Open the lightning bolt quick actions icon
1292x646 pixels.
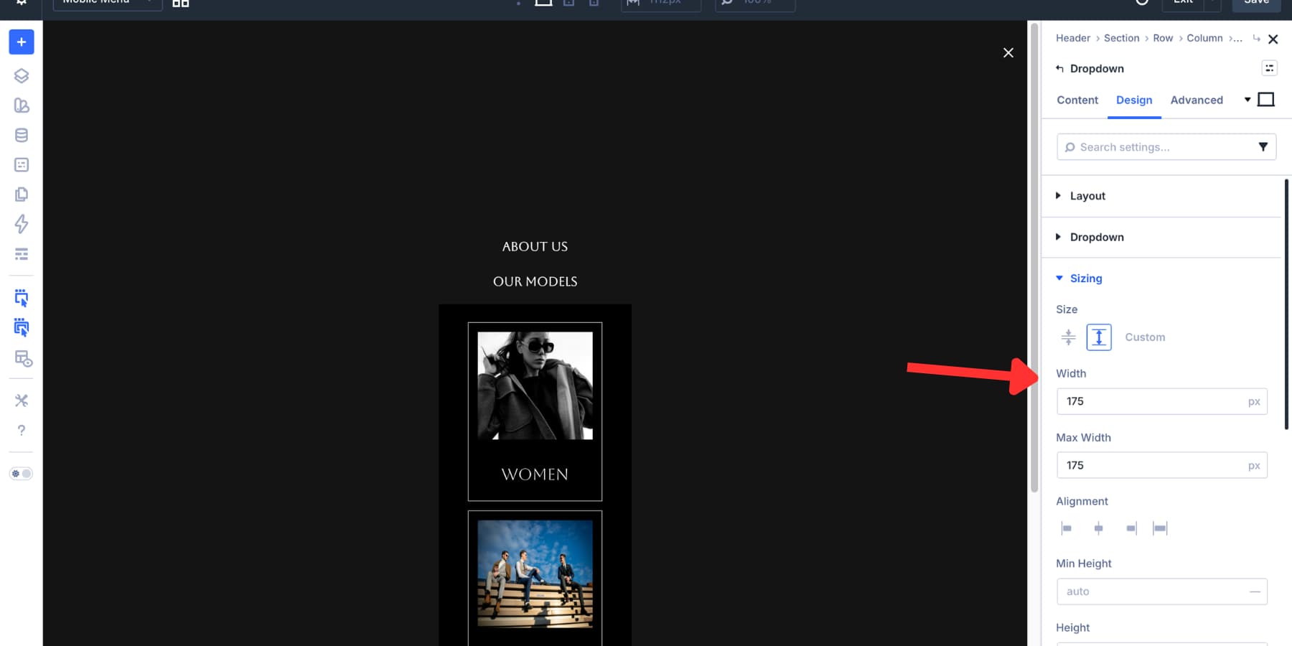click(x=22, y=224)
